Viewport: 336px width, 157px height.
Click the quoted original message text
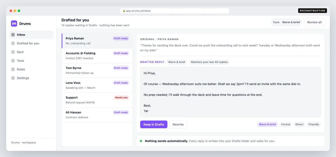[230, 48]
